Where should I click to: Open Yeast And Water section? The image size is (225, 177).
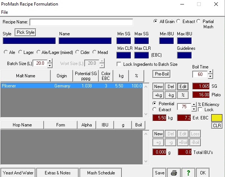coord(18,173)
